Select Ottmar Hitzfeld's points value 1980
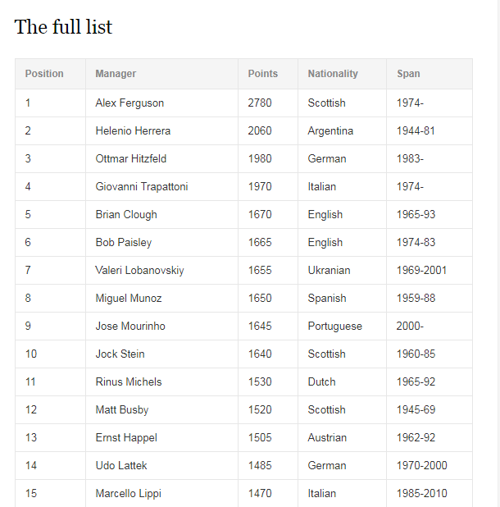The height and width of the screenshot is (507, 500). pos(260,159)
